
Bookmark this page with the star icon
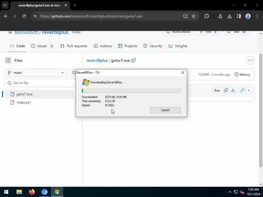tap(194, 16)
